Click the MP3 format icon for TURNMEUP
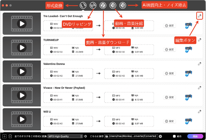The image size is (206, 140). (188, 50)
